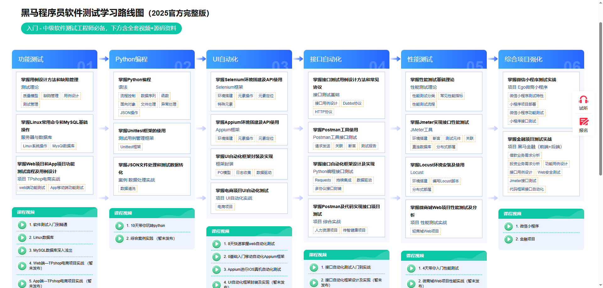This screenshot has width=603, height=288.
Task: Click the 分布式部署 tag under JMeter工具
Action: 446,147
